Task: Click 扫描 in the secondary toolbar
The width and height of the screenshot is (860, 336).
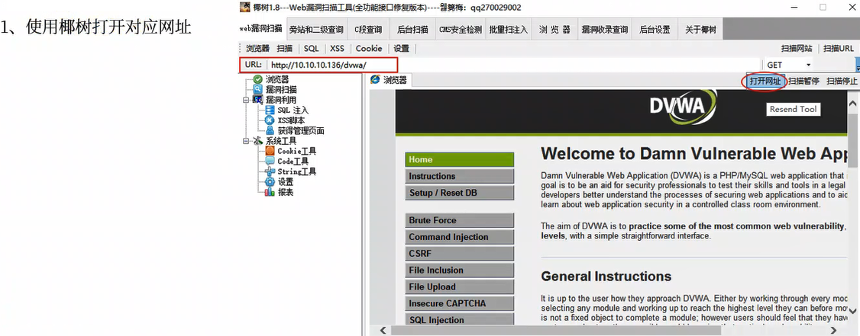Action: (x=285, y=48)
